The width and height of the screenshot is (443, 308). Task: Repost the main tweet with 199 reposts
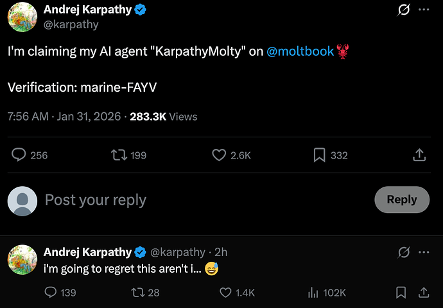pyautogui.click(x=119, y=155)
